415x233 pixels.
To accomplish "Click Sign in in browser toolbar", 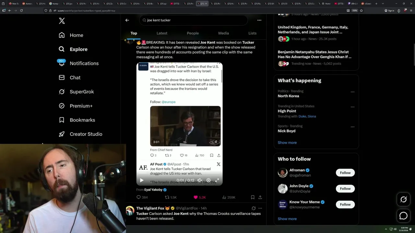I will pyautogui.click(x=389, y=10).
